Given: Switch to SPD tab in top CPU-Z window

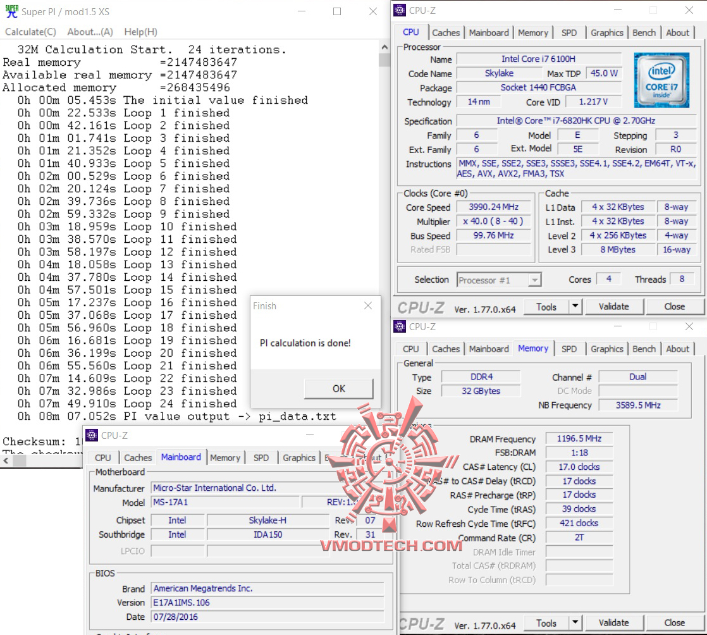Looking at the screenshot, I should [x=569, y=32].
